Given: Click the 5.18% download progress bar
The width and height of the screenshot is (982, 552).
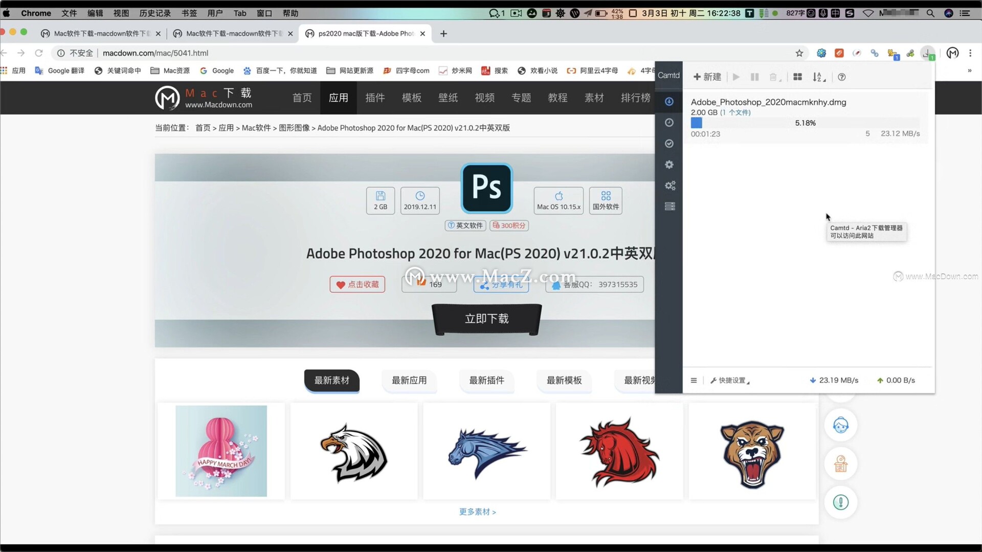Looking at the screenshot, I should 805,123.
